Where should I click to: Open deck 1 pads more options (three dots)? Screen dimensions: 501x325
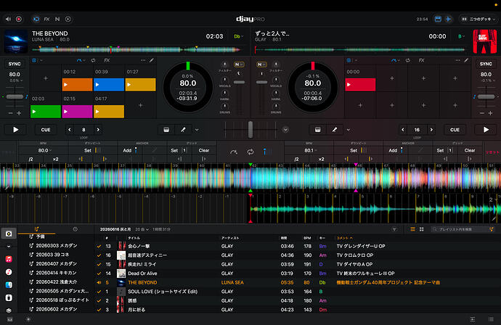143,60
